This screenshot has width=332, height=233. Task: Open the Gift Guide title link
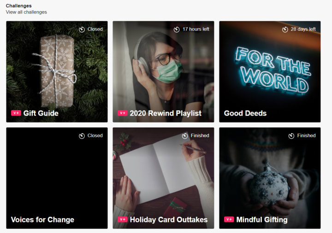tap(41, 113)
